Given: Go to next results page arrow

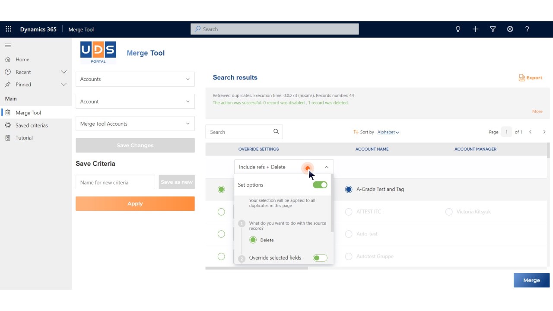Looking at the screenshot, I should (x=544, y=132).
